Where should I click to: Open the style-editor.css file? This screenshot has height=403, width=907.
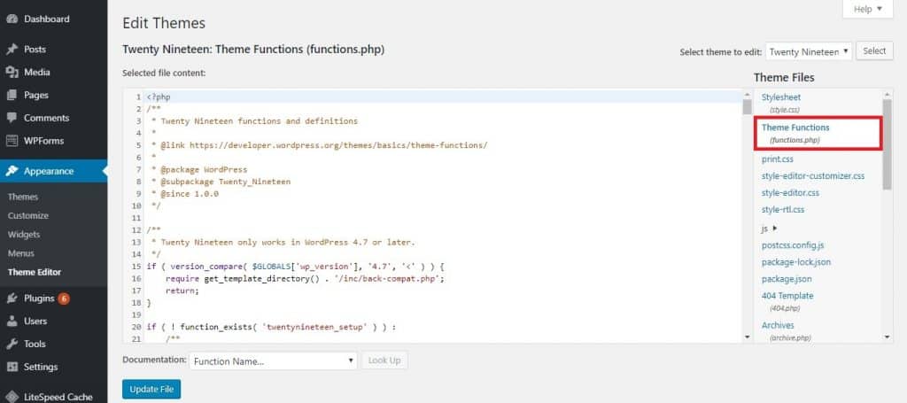790,192
